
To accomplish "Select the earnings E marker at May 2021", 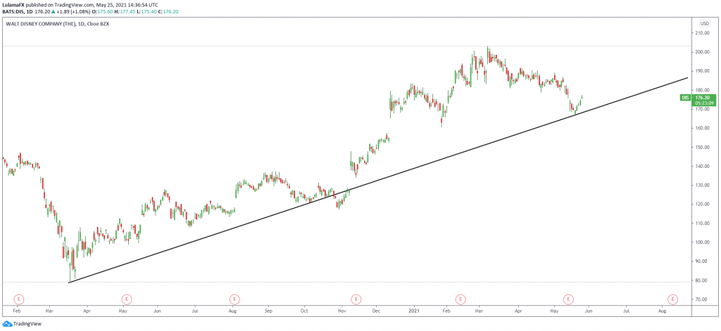I will click(x=569, y=299).
